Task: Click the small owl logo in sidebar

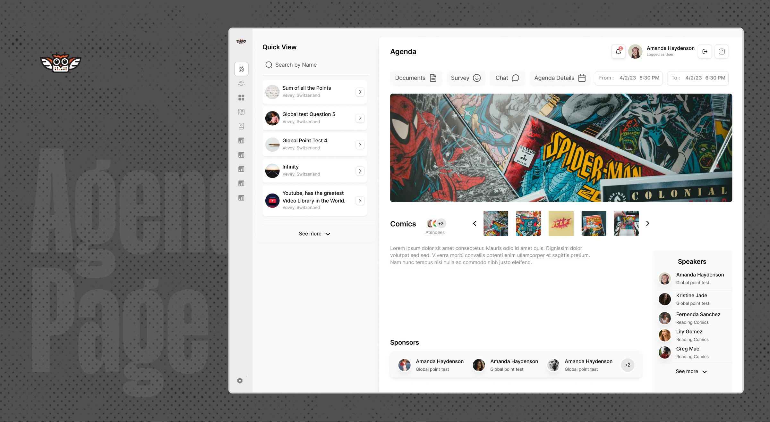Action: (x=241, y=42)
